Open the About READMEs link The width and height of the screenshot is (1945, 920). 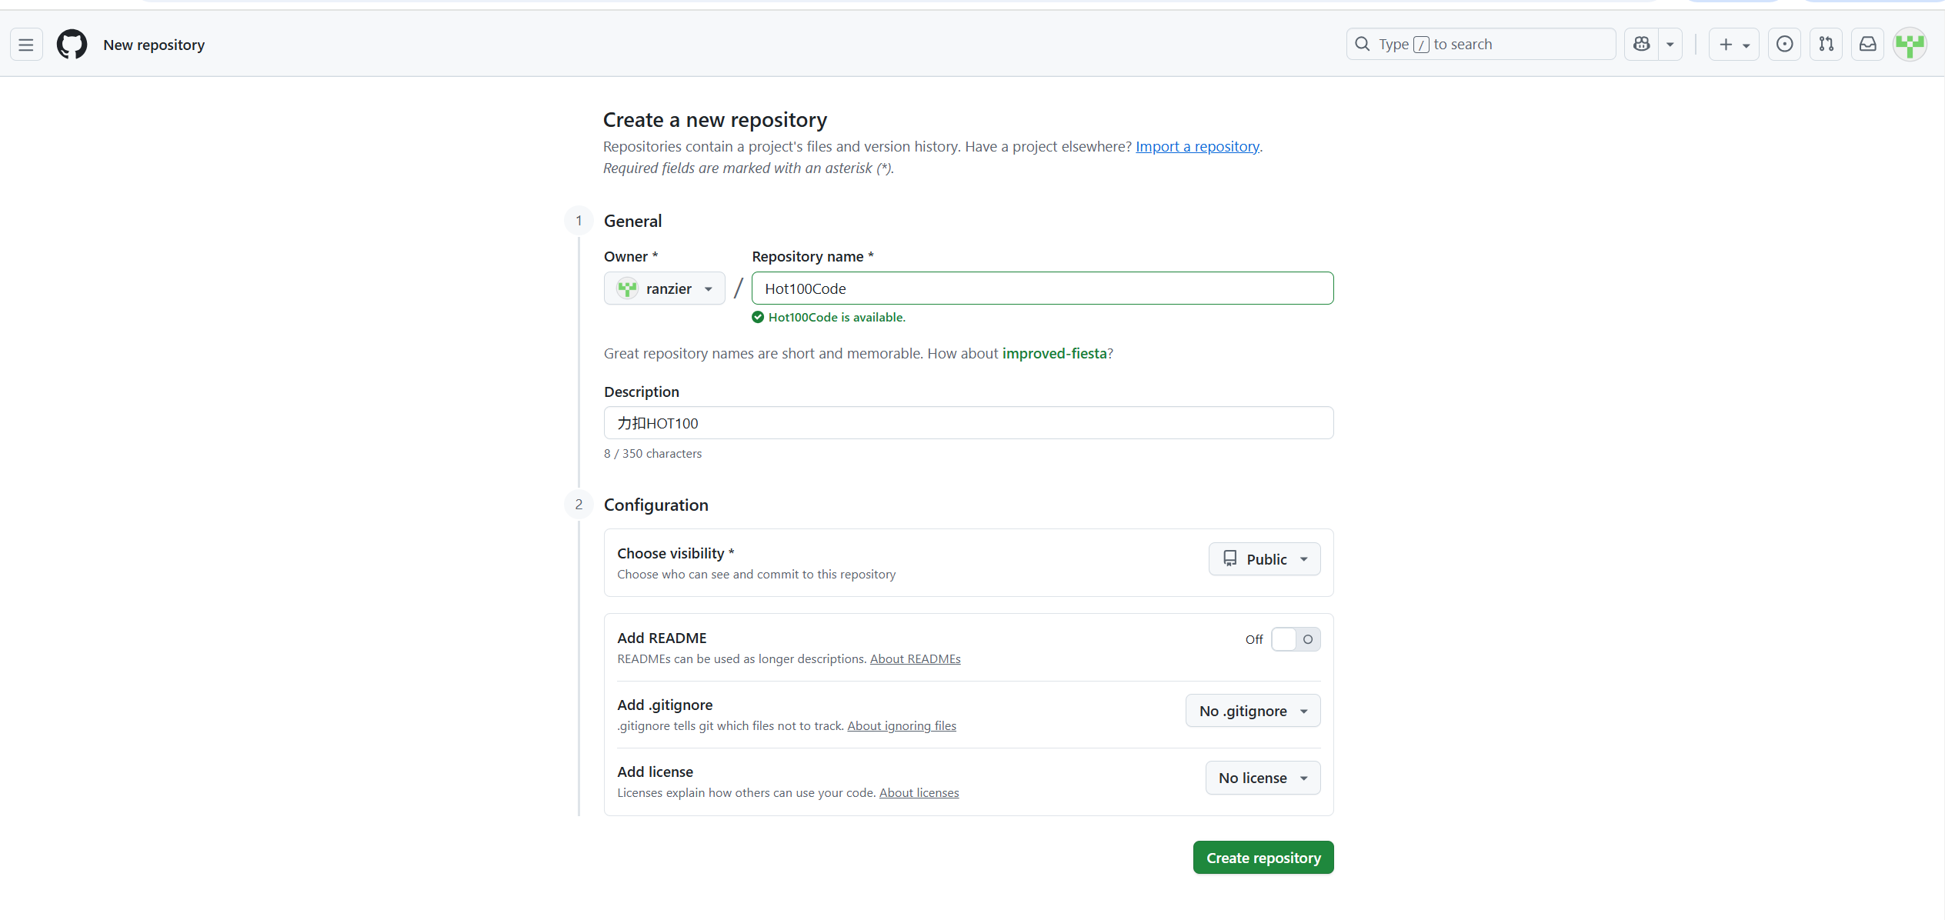915,658
